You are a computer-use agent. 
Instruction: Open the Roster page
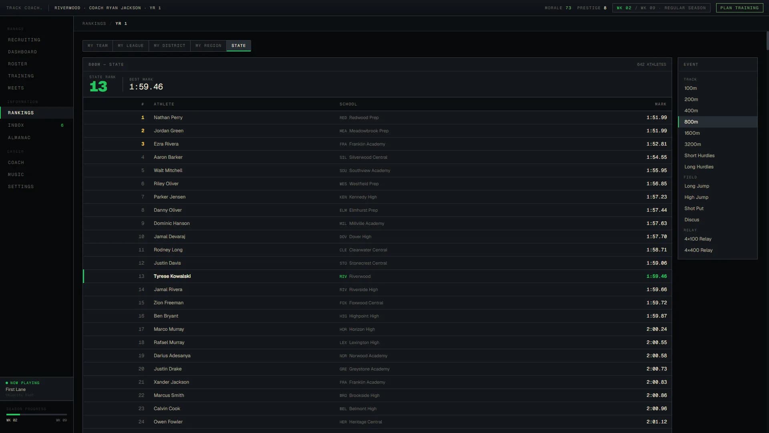pos(36,64)
